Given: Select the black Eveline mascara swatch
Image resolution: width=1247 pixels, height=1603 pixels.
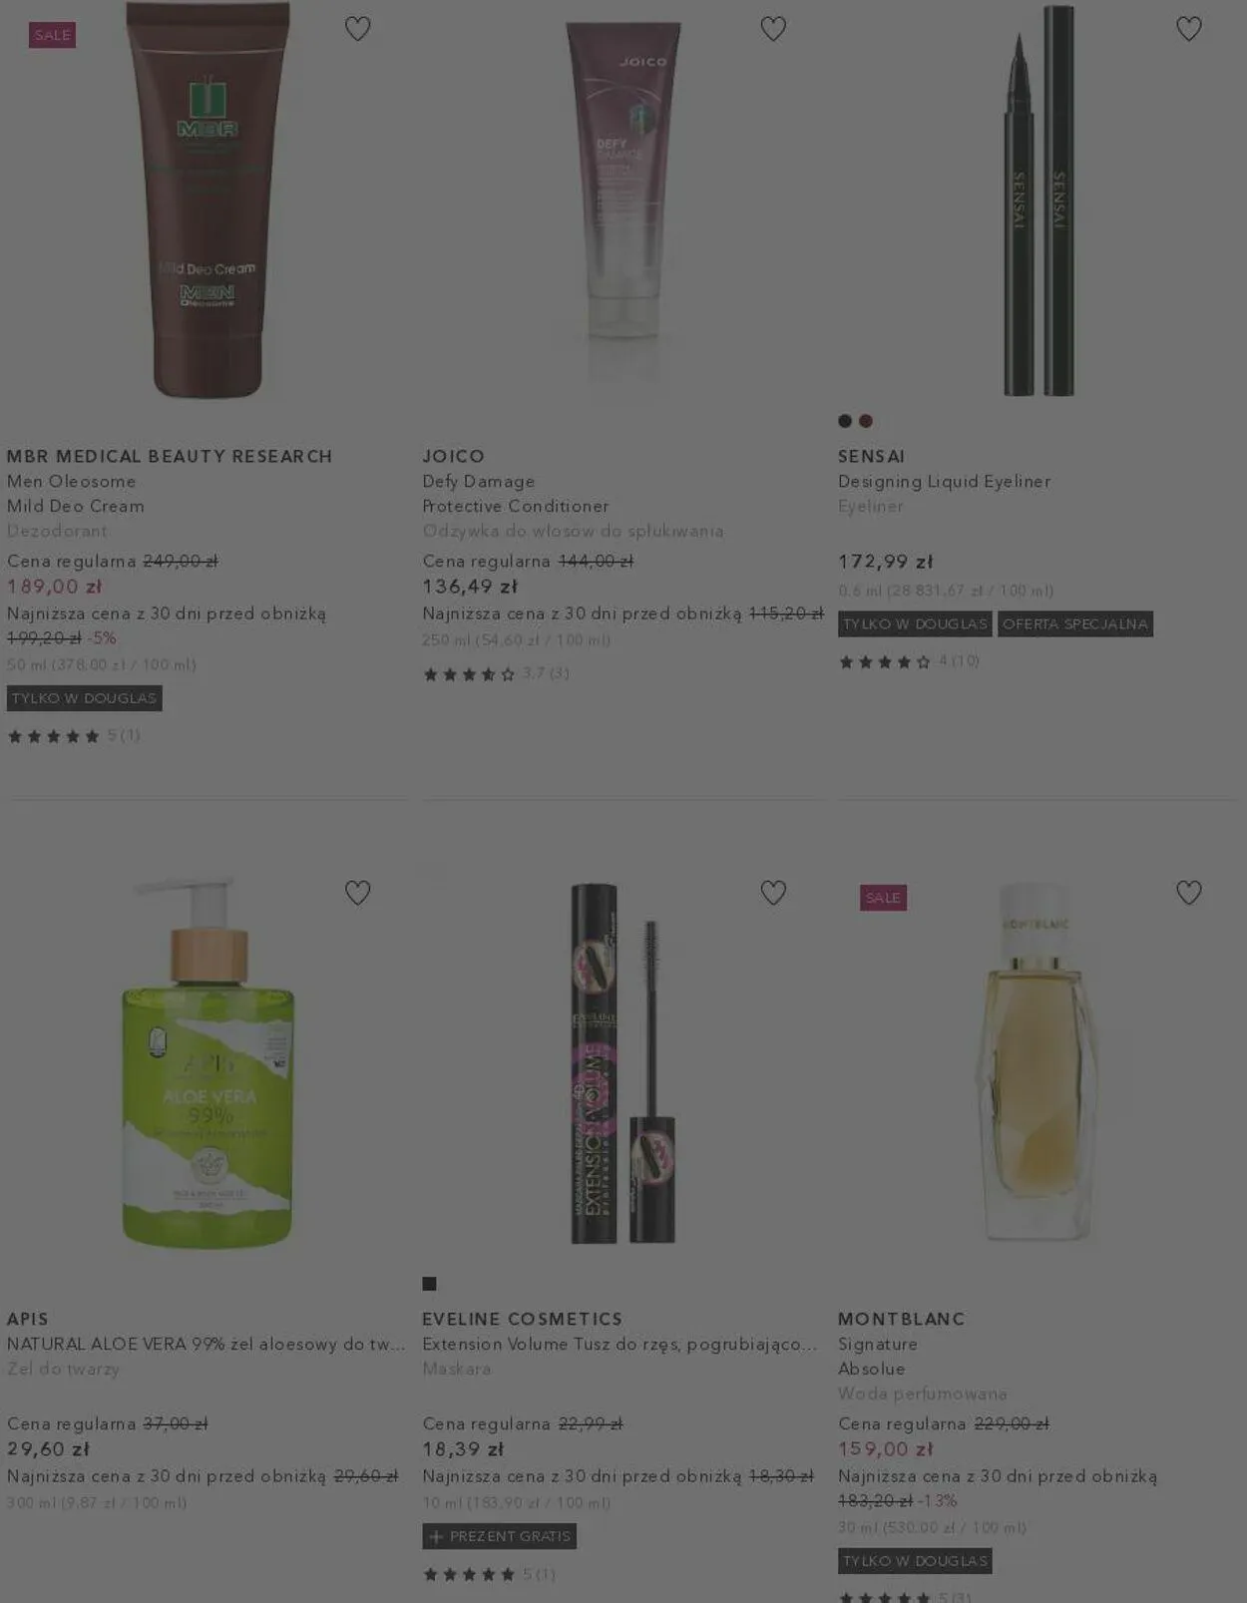Looking at the screenshot, I should [x=429, y=1284].
